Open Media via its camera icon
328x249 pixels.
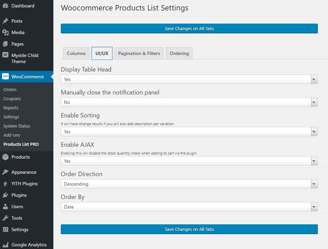(5, 32)
